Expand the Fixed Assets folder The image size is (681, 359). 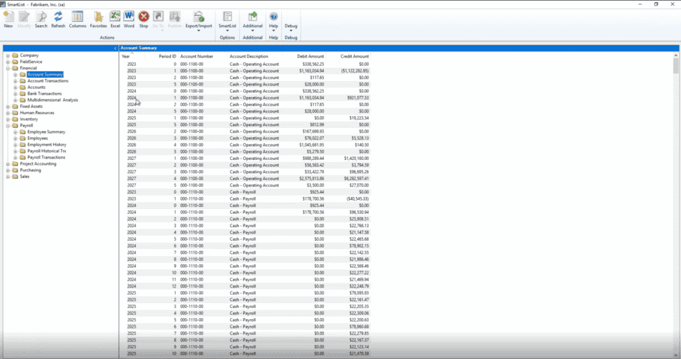click(8, 106)
